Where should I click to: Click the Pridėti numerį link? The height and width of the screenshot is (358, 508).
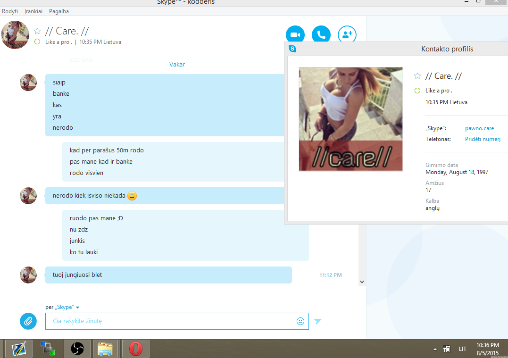point(483,139)
